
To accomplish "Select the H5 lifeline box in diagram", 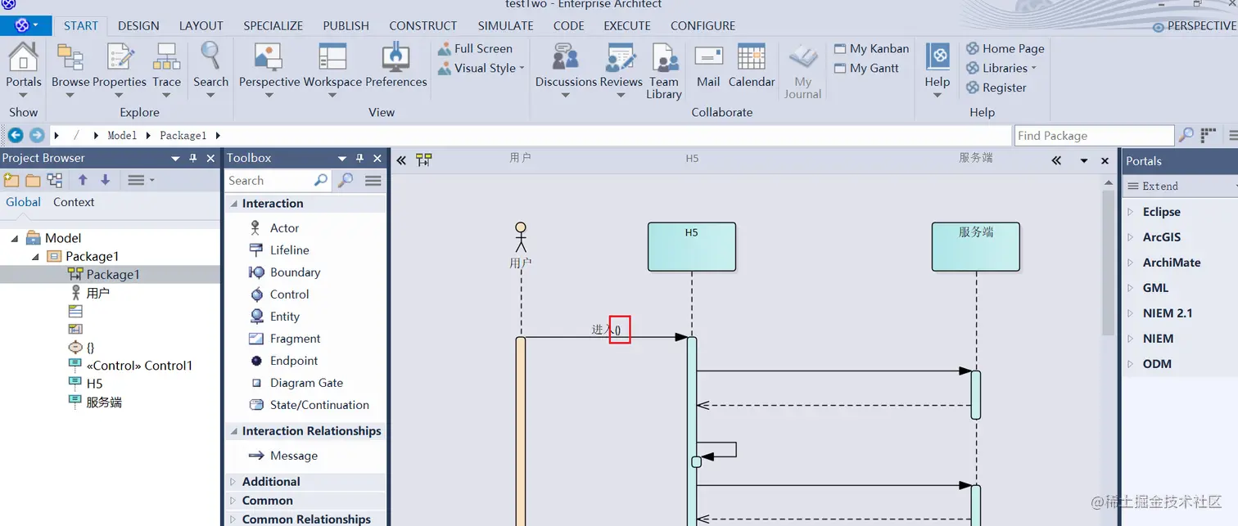I will pyautogui.click(x=692, y=247).
